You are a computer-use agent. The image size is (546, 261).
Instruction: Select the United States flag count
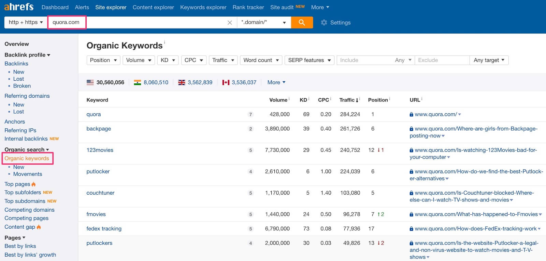105,82
